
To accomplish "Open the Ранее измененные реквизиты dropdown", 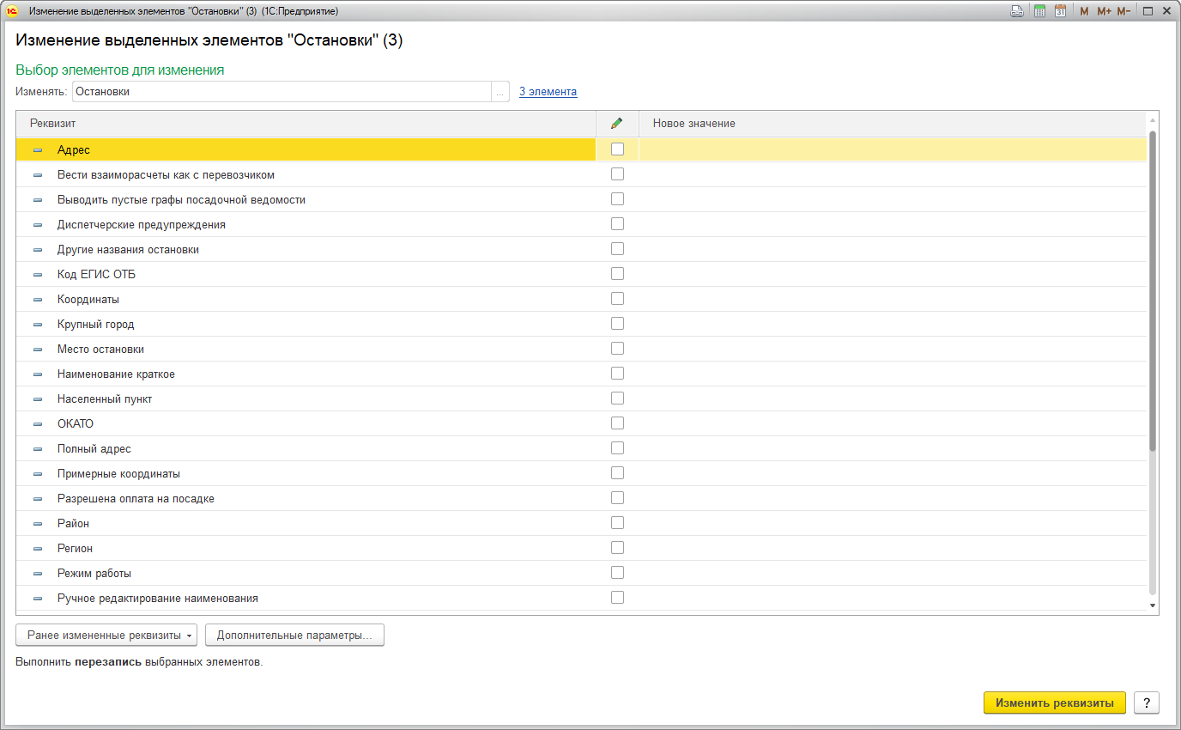I will click(106, 636).
